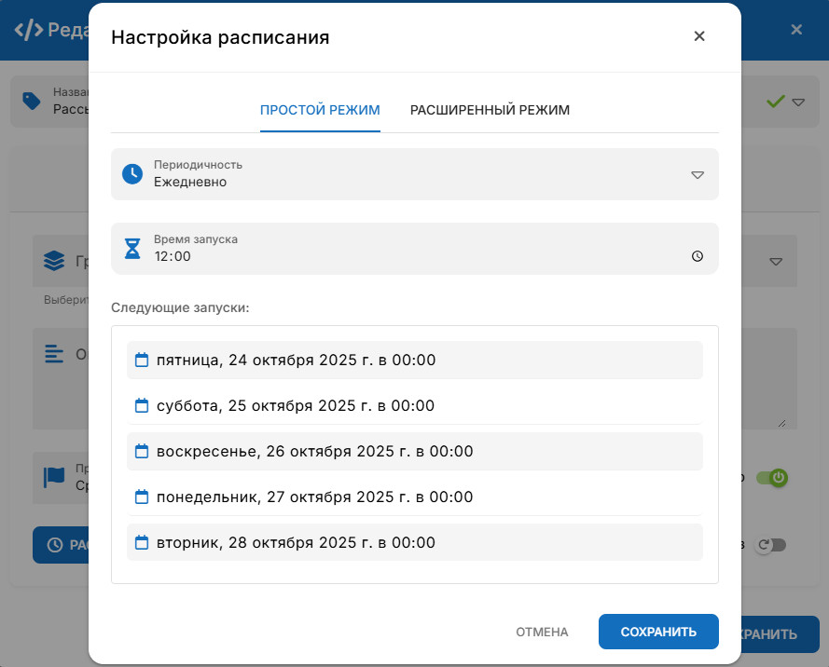Viewport: 829px width, 667px height.
Task: Expand the dropdown arrow next to green checkmark
Action: point(798,102)
